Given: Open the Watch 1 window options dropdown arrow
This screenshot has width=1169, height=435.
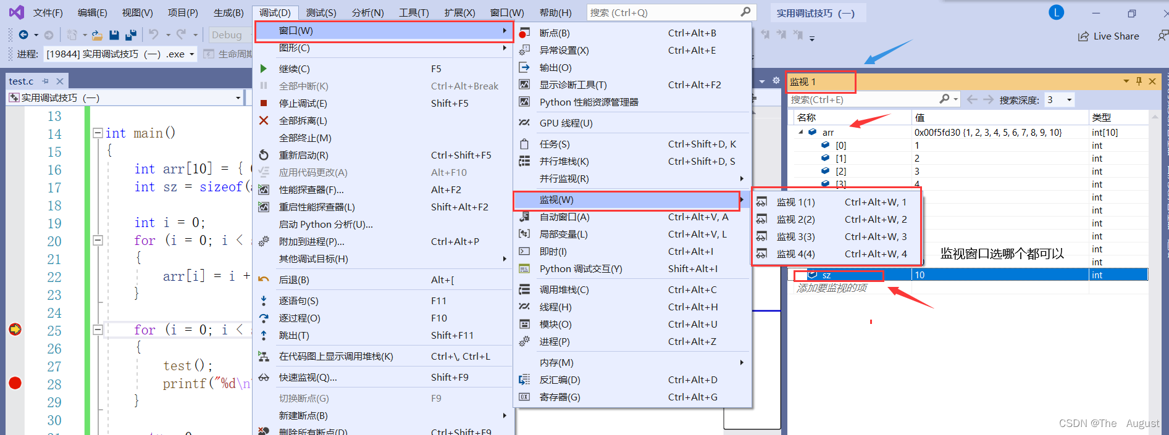Looking at the screenshot, I should click(1126, 81).
